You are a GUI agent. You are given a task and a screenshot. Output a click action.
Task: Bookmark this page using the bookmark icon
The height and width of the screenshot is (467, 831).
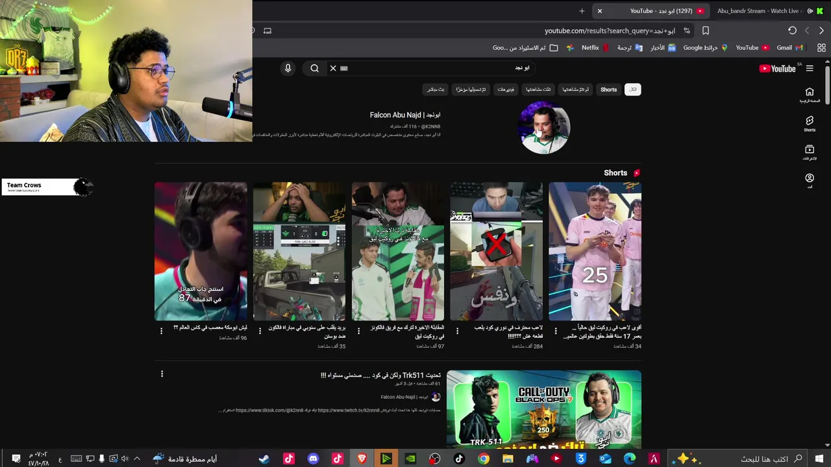click(706, 30)
